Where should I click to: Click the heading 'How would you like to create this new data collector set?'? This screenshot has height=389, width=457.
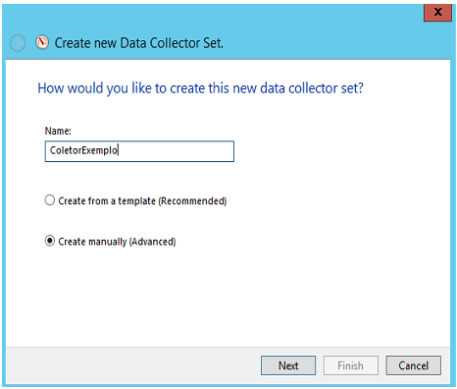(x=200, y=88)
